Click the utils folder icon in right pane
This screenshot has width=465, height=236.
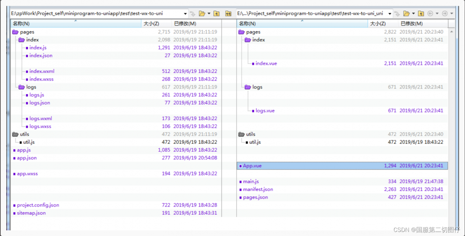coord(242,134)
